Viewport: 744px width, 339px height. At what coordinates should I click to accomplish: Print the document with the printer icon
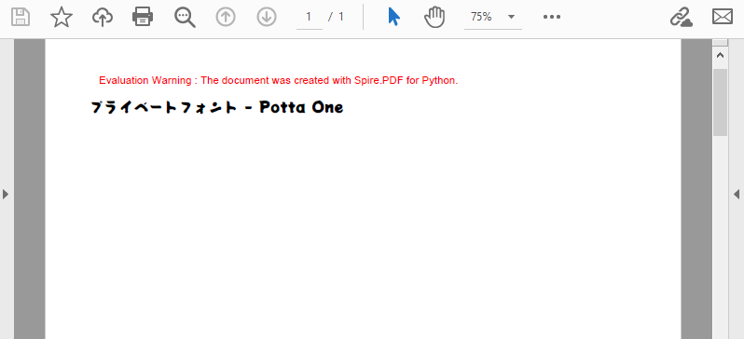coord(143,17)
